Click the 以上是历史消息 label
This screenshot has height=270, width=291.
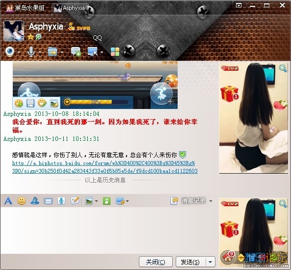(105, 180)
